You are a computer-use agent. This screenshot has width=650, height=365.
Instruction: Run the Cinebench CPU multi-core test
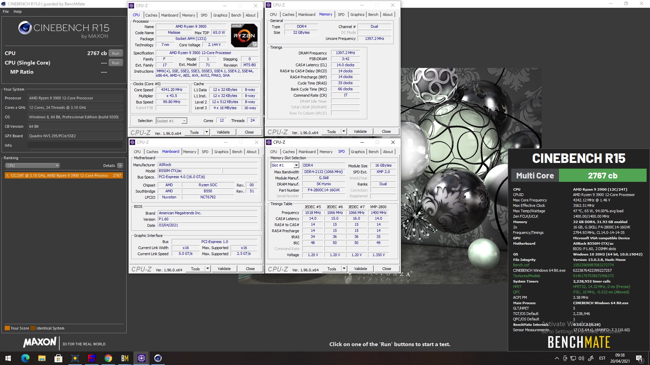(115, 53)
